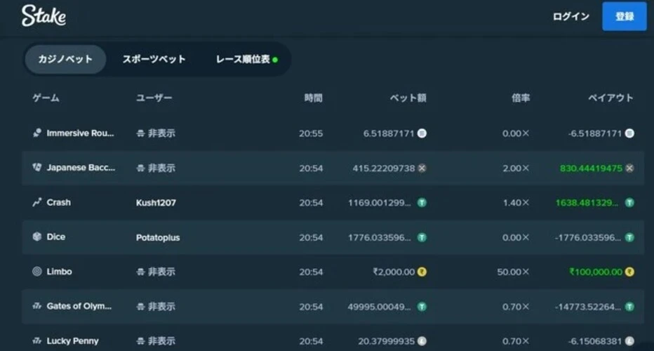The width and height of the screenshot is (654, 351).
Task: Click the Dice game cube icon
Action: 37,237
